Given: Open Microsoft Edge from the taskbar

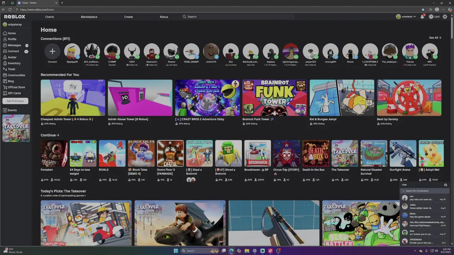Looking at the screenshot, I should 231,251.
